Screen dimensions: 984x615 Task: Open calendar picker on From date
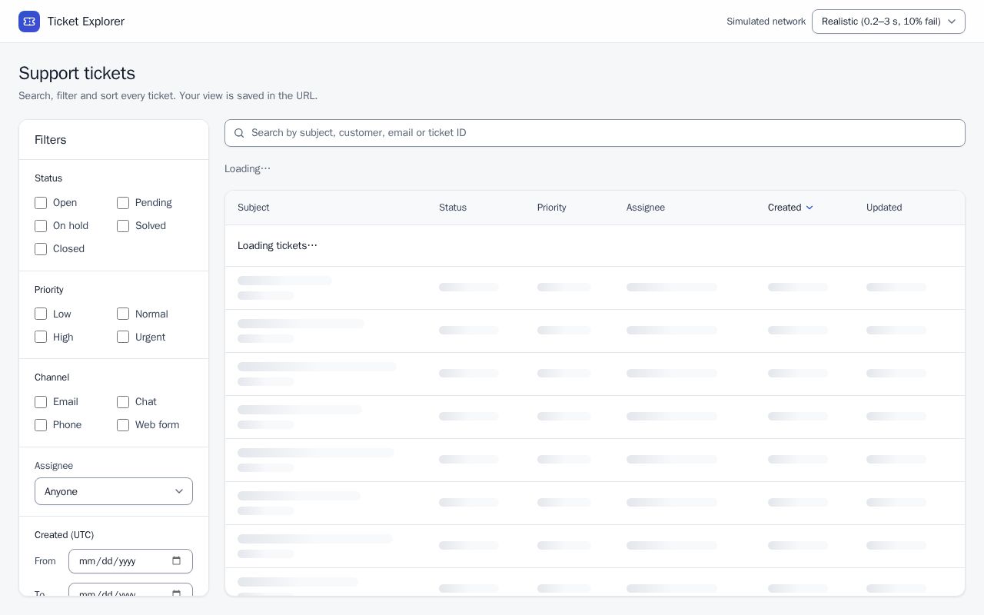point(176,560)
